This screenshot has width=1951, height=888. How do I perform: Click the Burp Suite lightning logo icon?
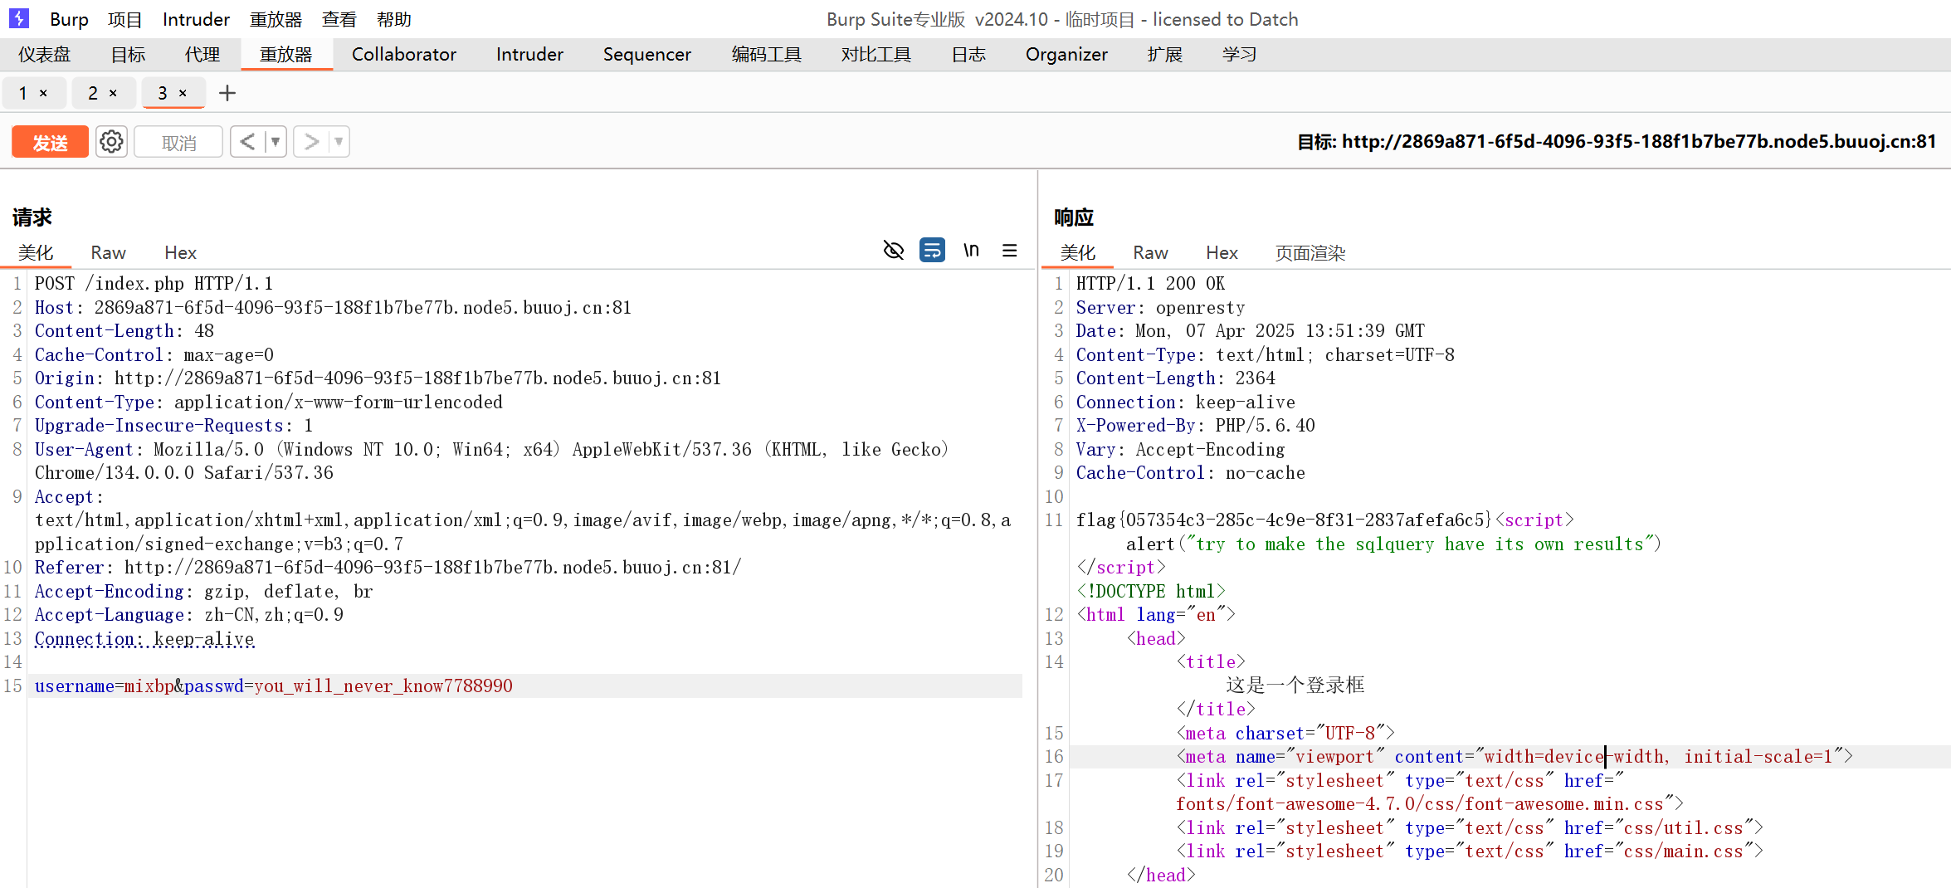(19, 18)
